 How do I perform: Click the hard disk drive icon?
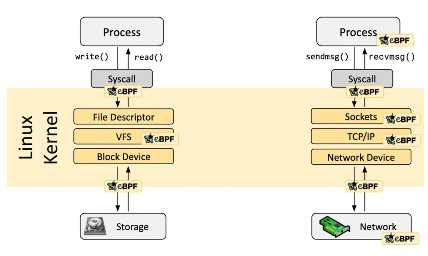point(95,226)
